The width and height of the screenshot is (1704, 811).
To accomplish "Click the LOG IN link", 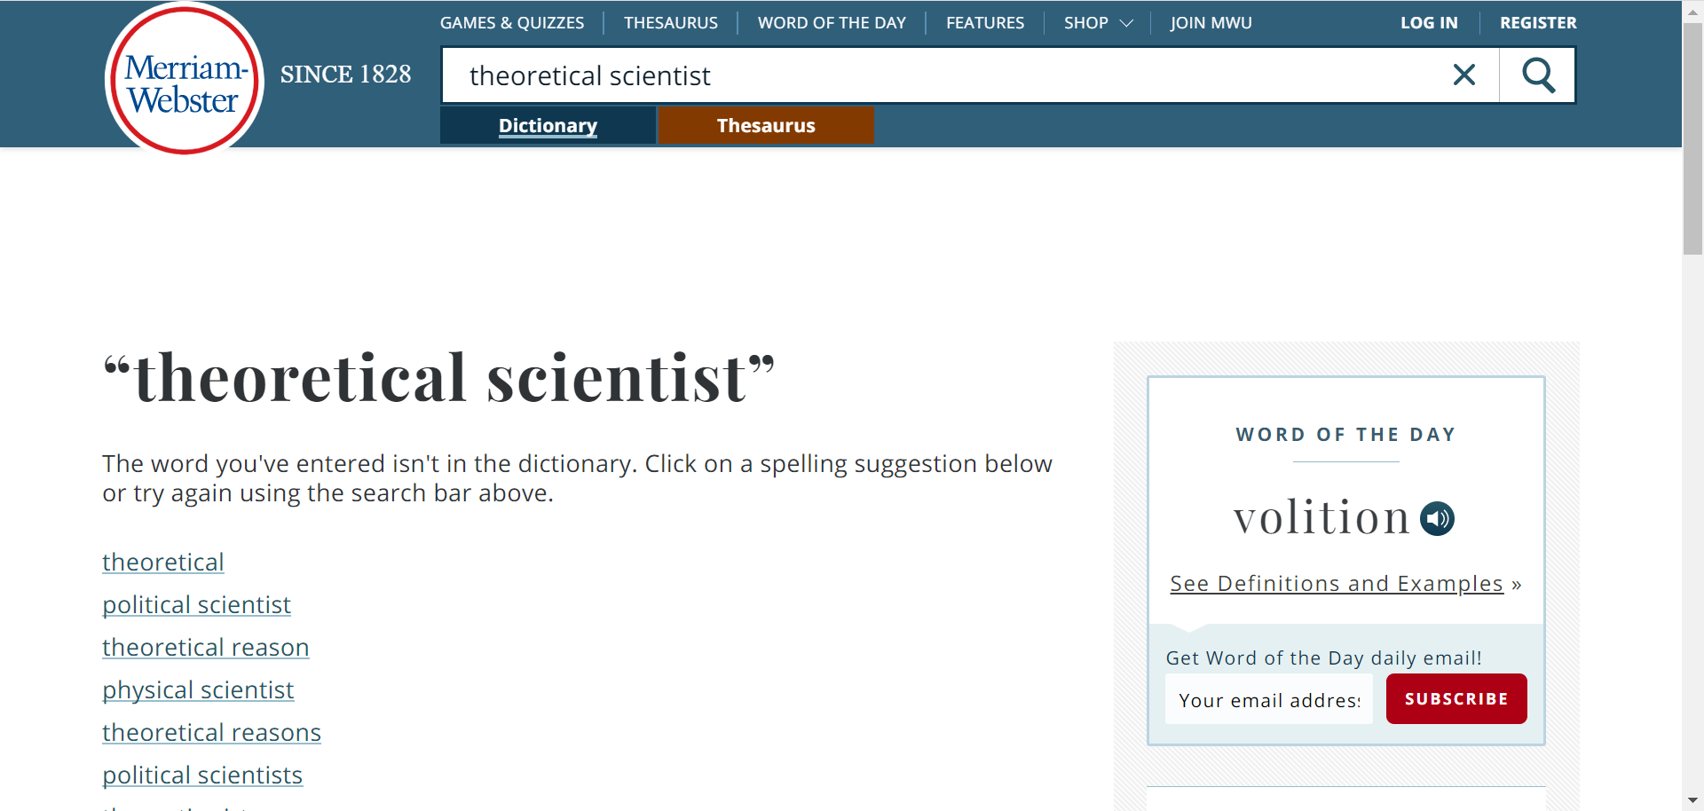I will point(1429,22).
